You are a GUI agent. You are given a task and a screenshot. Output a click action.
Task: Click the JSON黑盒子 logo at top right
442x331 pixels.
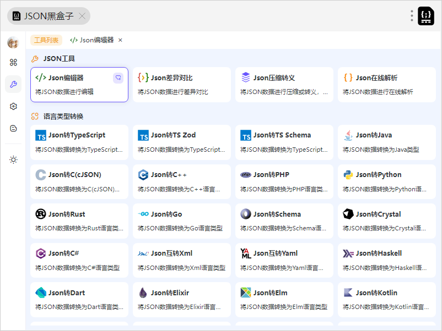tap(425, 16)
